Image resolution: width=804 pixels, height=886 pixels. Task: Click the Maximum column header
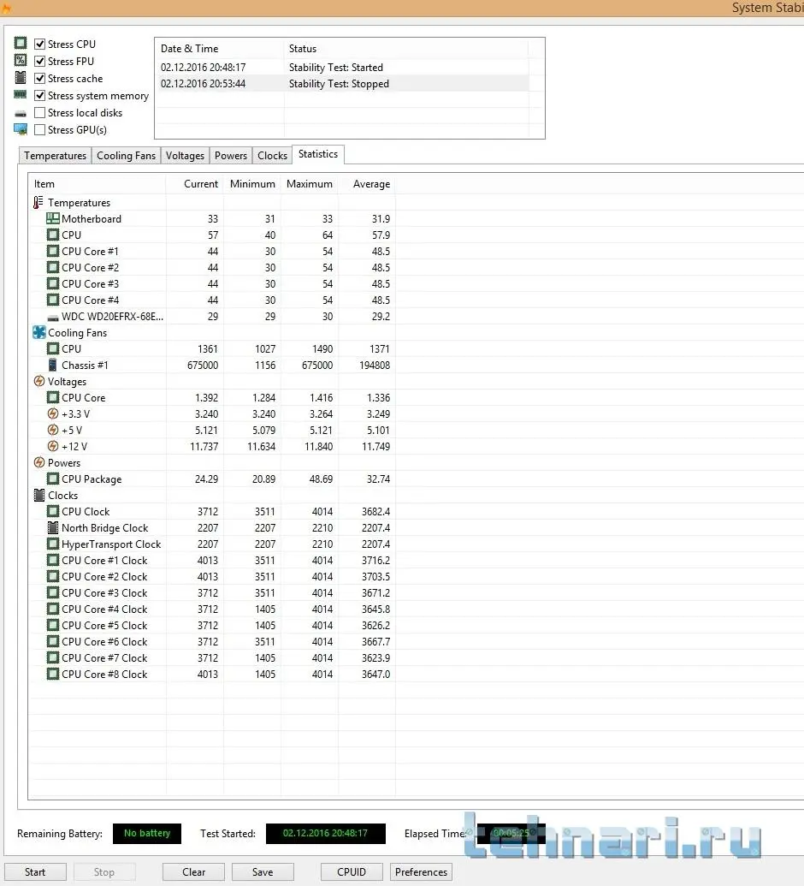310,184
